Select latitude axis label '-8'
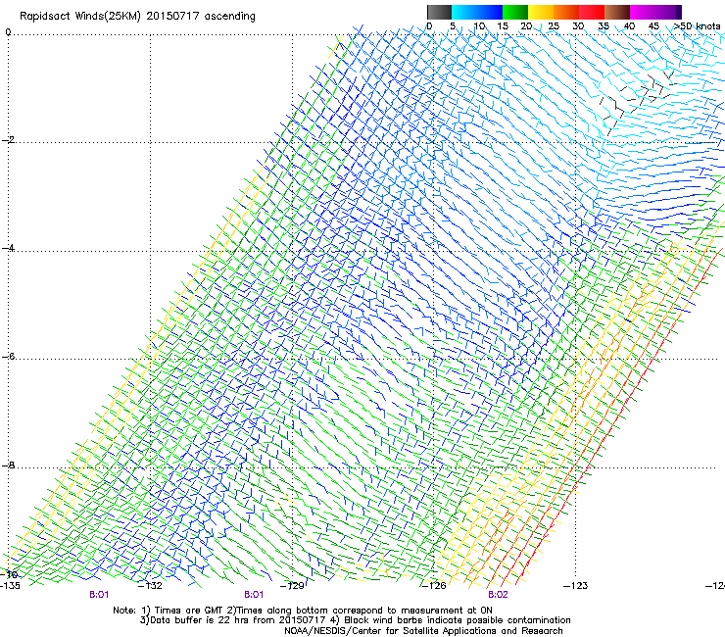 tap(8, 465)
